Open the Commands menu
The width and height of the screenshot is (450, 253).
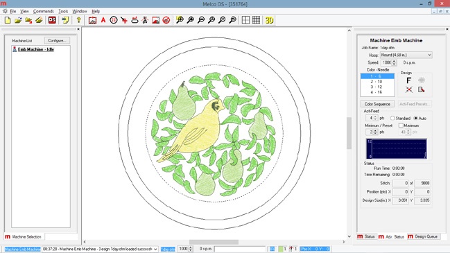click(x=43, y=11)
